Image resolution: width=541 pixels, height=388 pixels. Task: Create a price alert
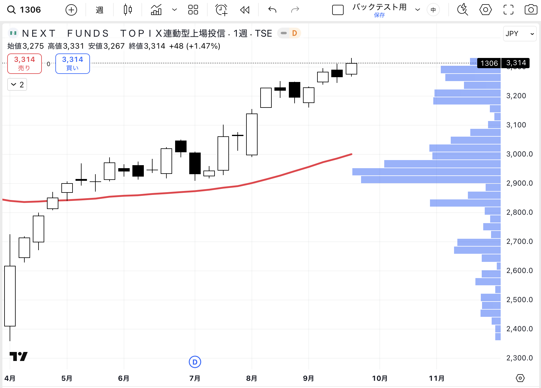221,10
